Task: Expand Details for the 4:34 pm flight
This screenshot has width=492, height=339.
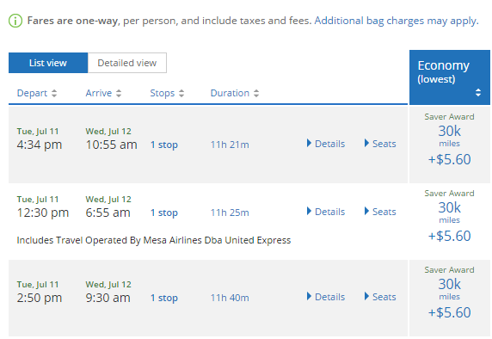Action: [326, 144]
